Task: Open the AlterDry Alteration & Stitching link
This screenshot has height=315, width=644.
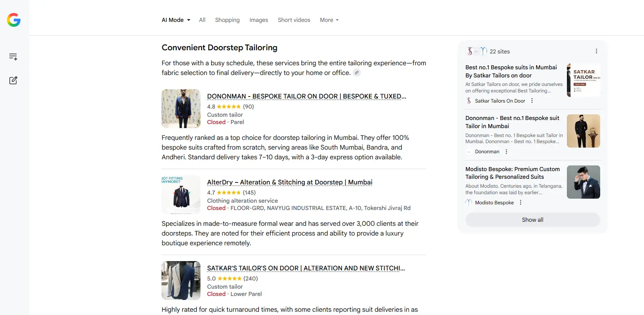Action: click(289, 182)
